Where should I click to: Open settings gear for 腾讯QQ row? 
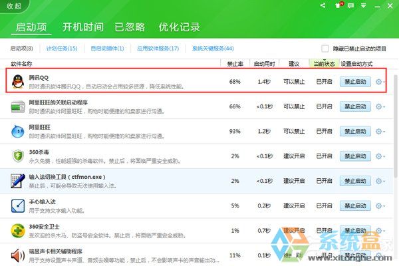pyautogui.click(x=380, y=82)
